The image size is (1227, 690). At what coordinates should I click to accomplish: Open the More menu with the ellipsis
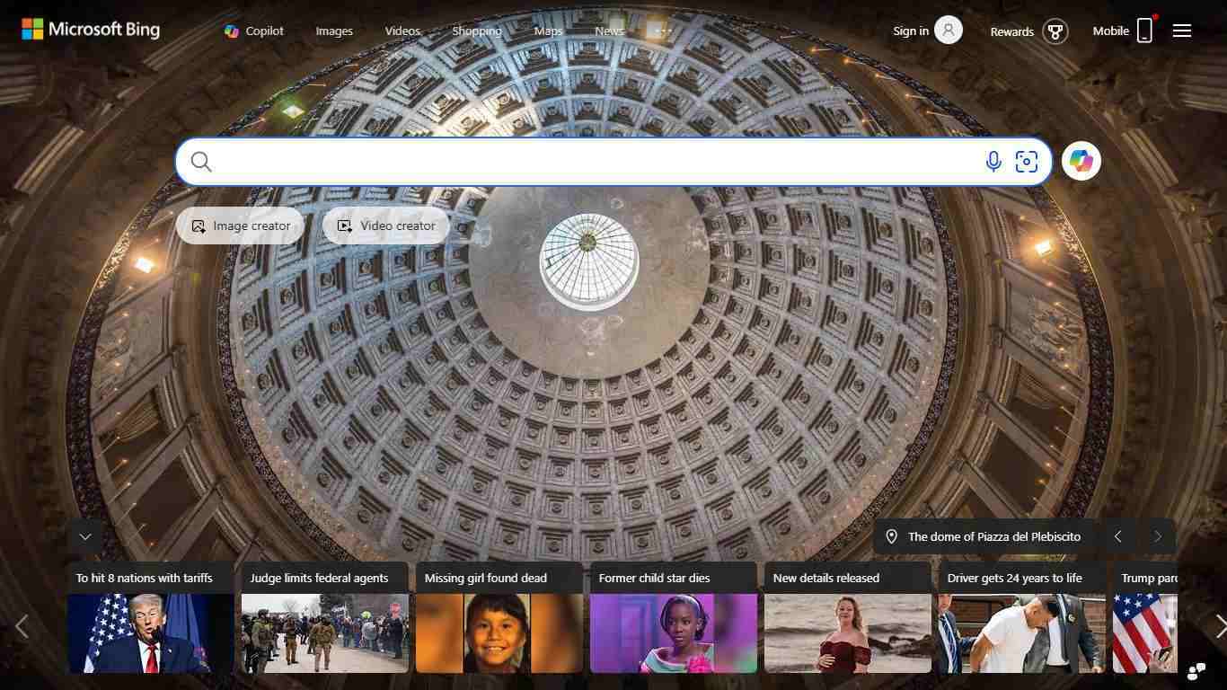[662, 30]
